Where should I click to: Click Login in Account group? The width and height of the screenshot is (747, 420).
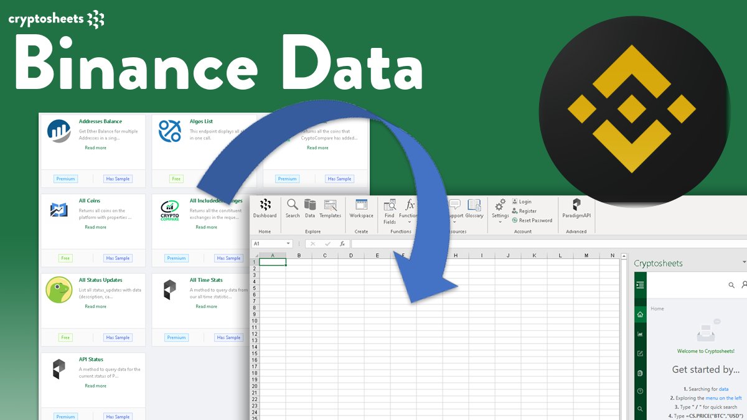(x=522, y=202)
